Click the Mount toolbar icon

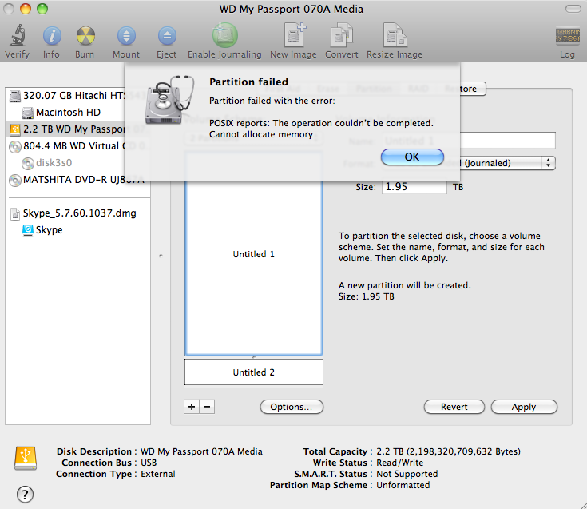[x=126, y=36]
